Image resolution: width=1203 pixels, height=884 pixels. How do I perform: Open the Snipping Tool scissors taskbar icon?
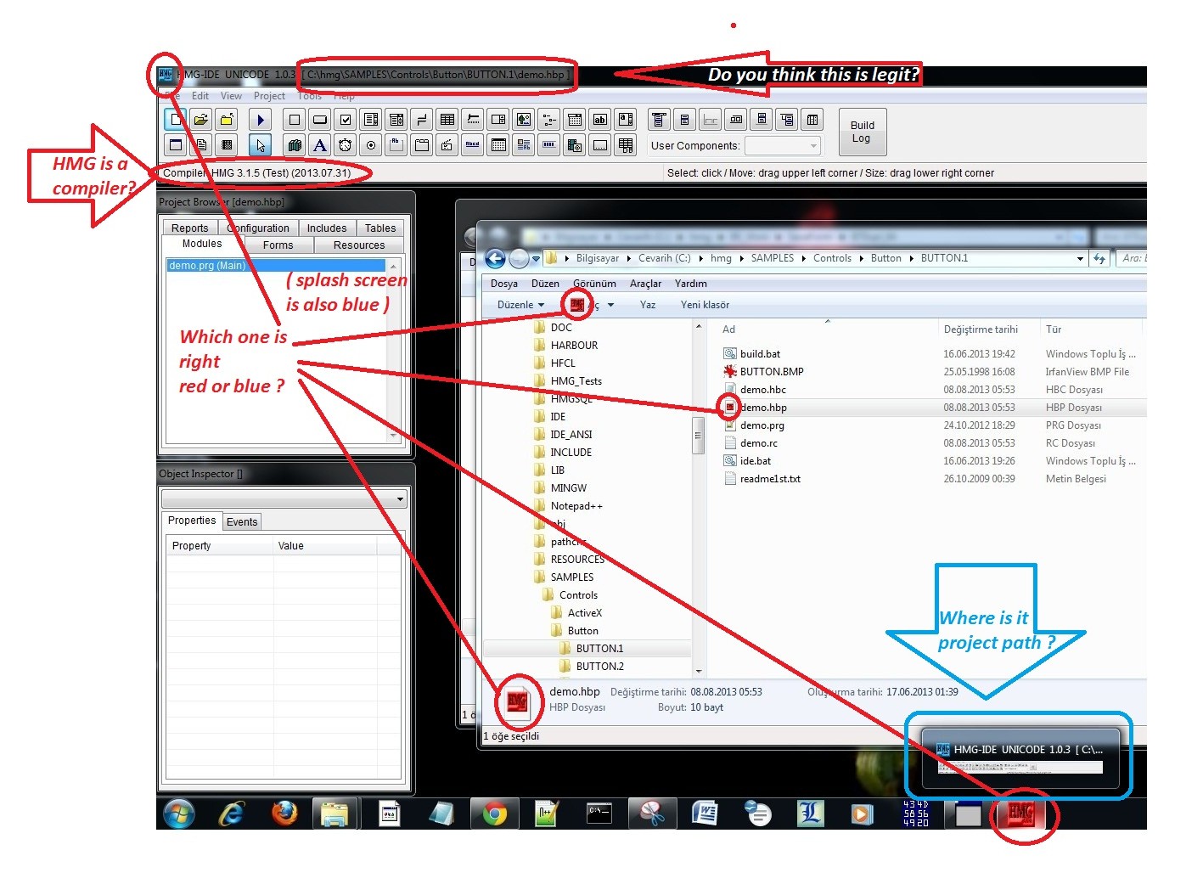pyautogui.click(x=652, y=814)
